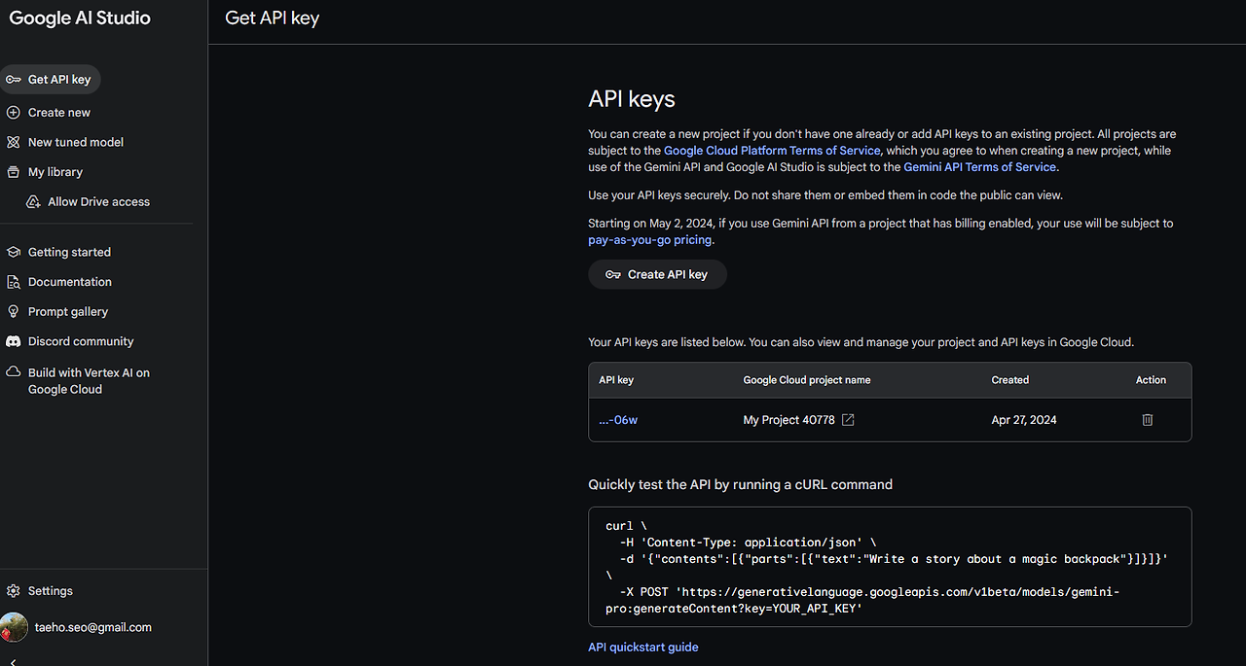1246x666 pixels.
Task: Click the Google Cloud project name column header
Action: click(807, 380)
